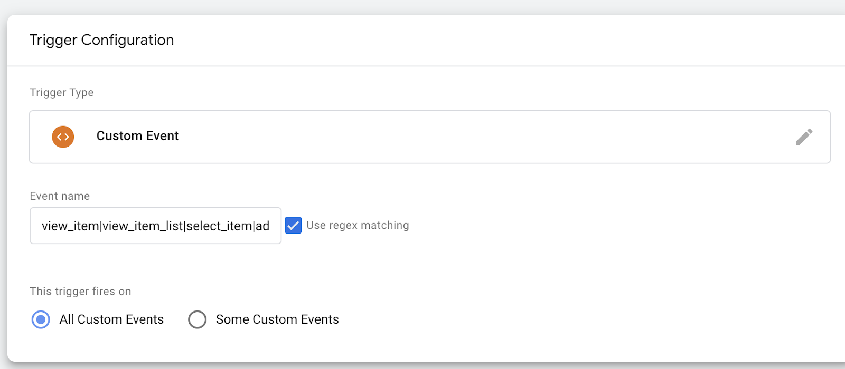The height and width of the screenshot is (369, 845).
Task: Click into the Event name input field
Action: 155,226
